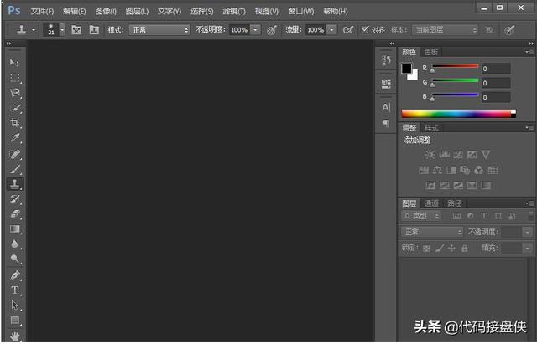Switch to the 色板 (Swatches) tab
Screen dimensions: 537x344
(430, 51)
